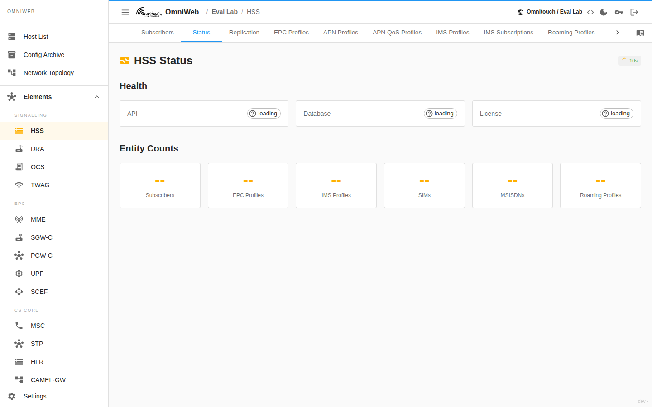Viewport: 652px width, 407px height.
Task: Switch to the Replication tab
Action: [x=244, y=33]
